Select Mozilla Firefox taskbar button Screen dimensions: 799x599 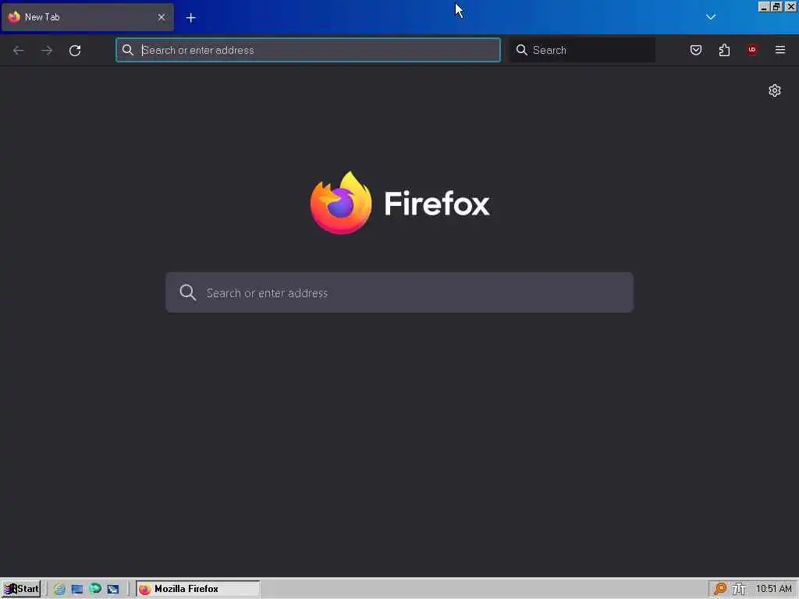click(198, 589)
